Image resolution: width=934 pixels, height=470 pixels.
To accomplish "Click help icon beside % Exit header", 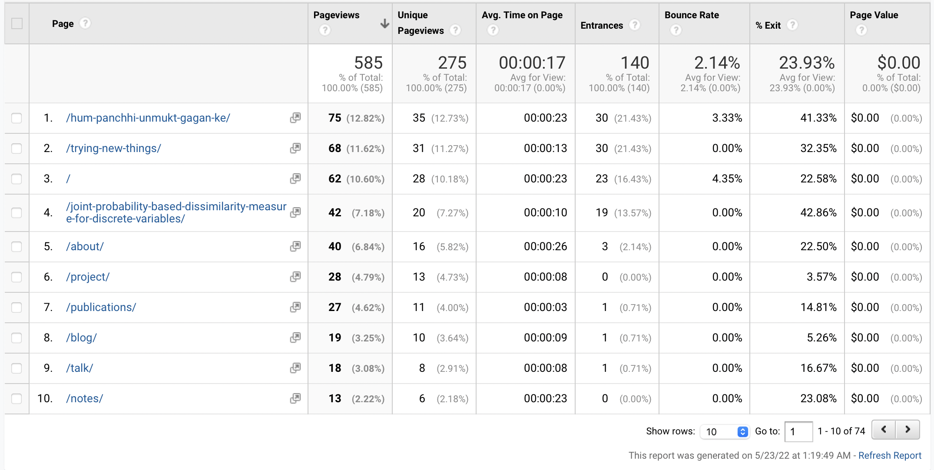I will [x=792, y=25].
